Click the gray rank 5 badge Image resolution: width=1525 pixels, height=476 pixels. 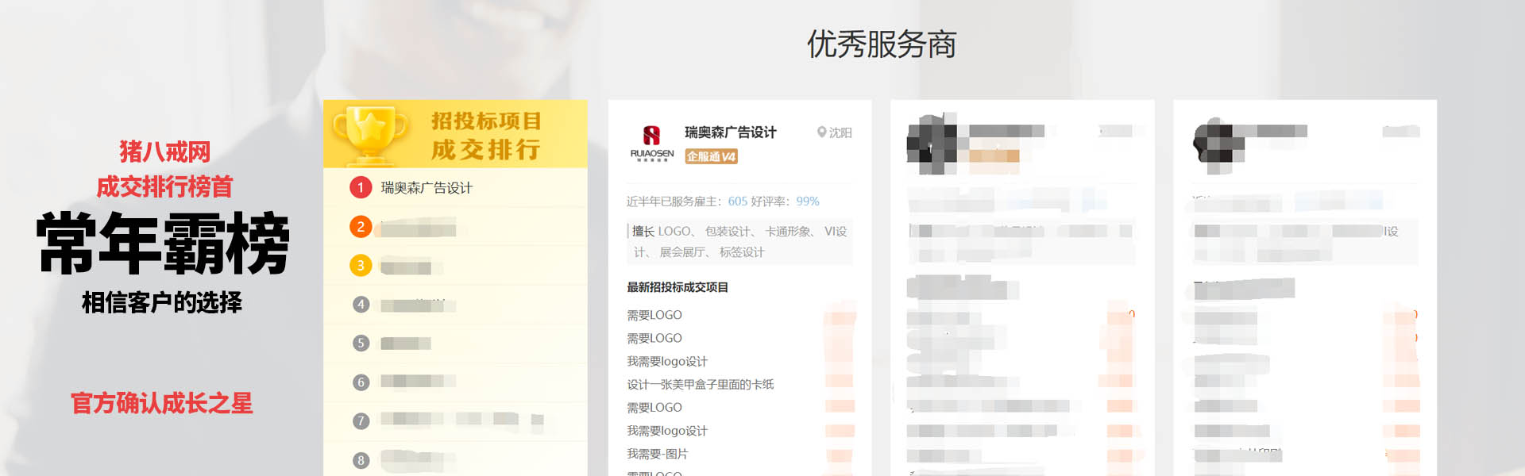(361, 343)
